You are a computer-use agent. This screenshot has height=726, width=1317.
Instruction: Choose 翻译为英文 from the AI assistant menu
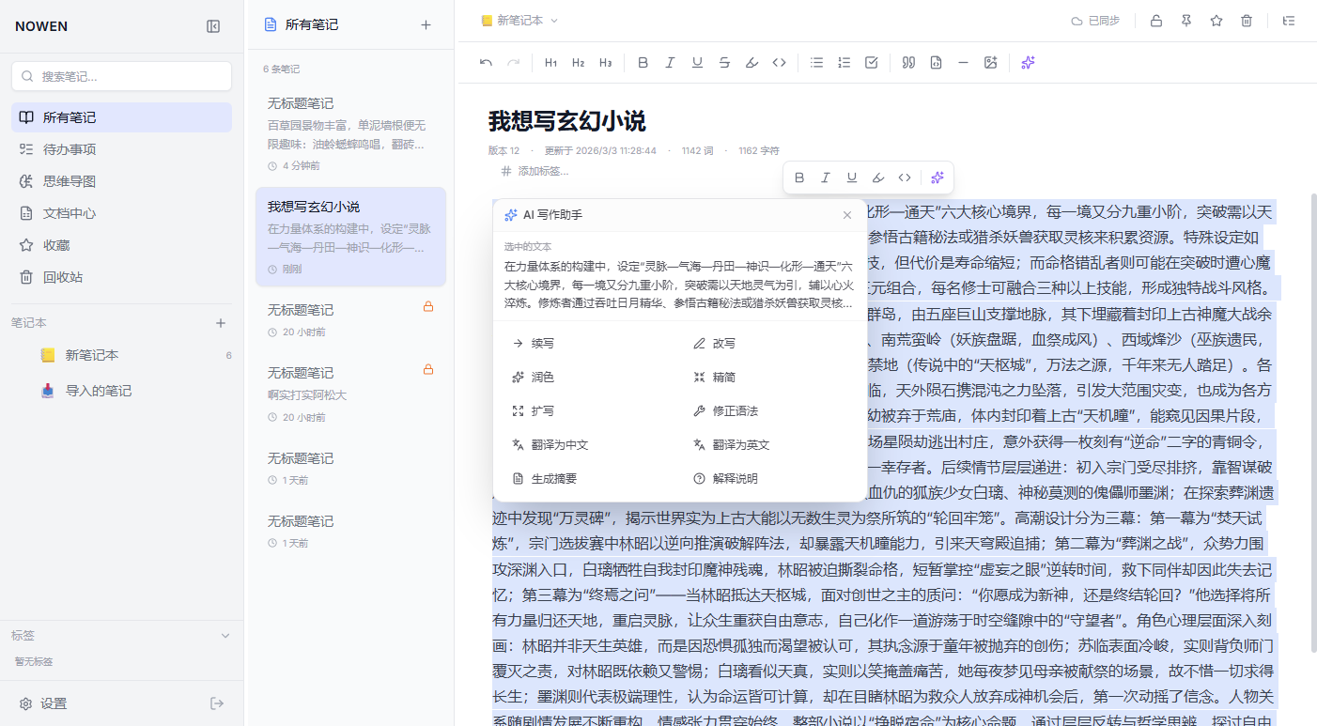740,445
